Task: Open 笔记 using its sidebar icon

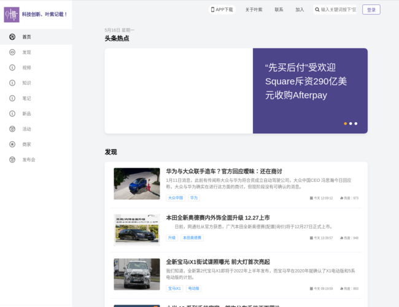Action: [12, 98]
